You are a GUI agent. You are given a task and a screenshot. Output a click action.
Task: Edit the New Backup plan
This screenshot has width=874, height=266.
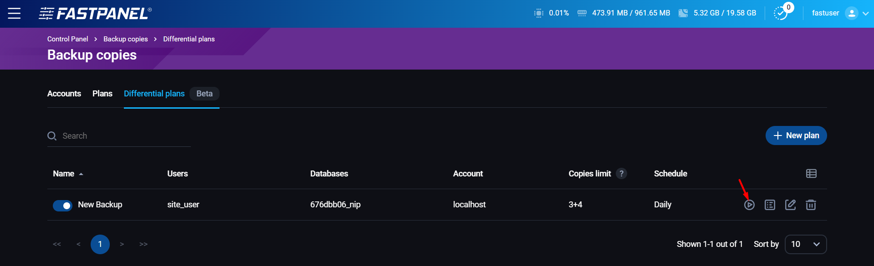click(x=790, y=205)
